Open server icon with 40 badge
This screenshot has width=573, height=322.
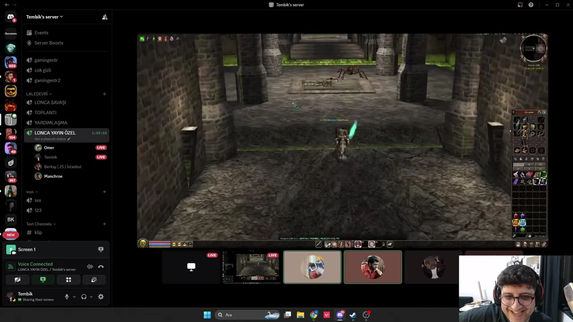(x=11, y=148)
